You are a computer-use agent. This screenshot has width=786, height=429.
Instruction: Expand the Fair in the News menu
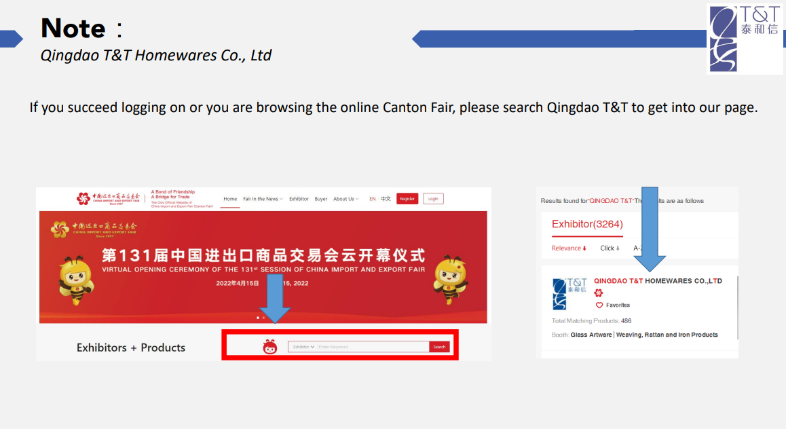(x=263, y=199)
